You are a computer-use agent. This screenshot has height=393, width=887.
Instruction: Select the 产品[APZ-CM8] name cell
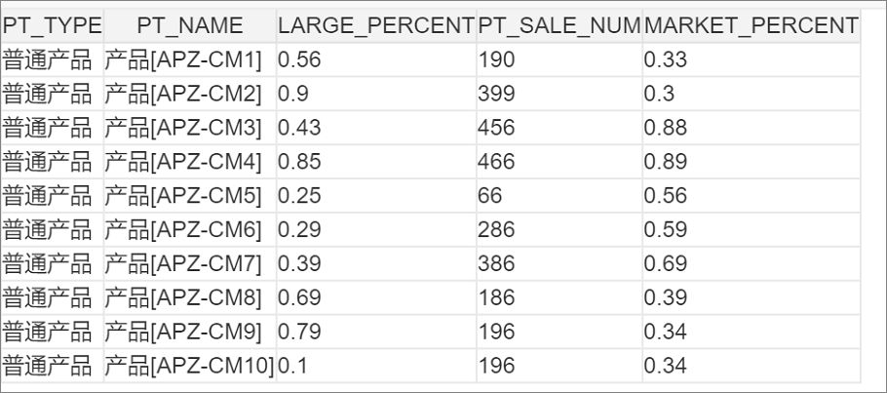(x=190, y=297)
